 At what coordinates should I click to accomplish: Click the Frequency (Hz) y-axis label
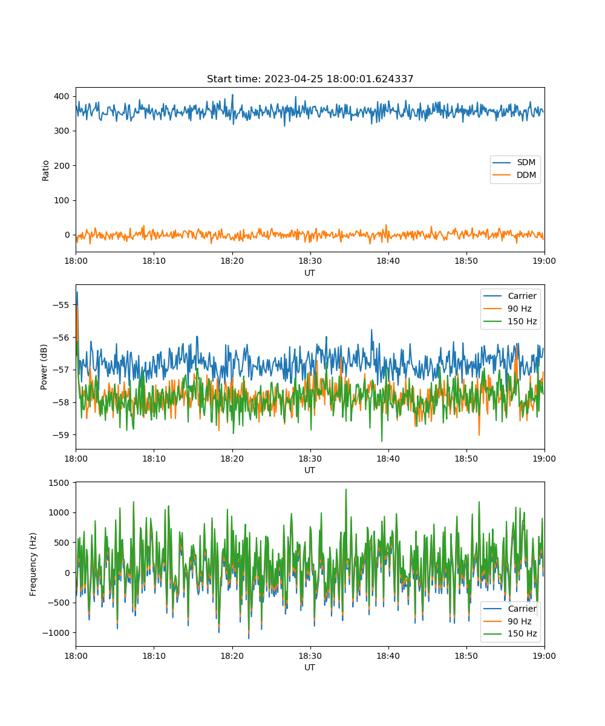pos(33,564)
